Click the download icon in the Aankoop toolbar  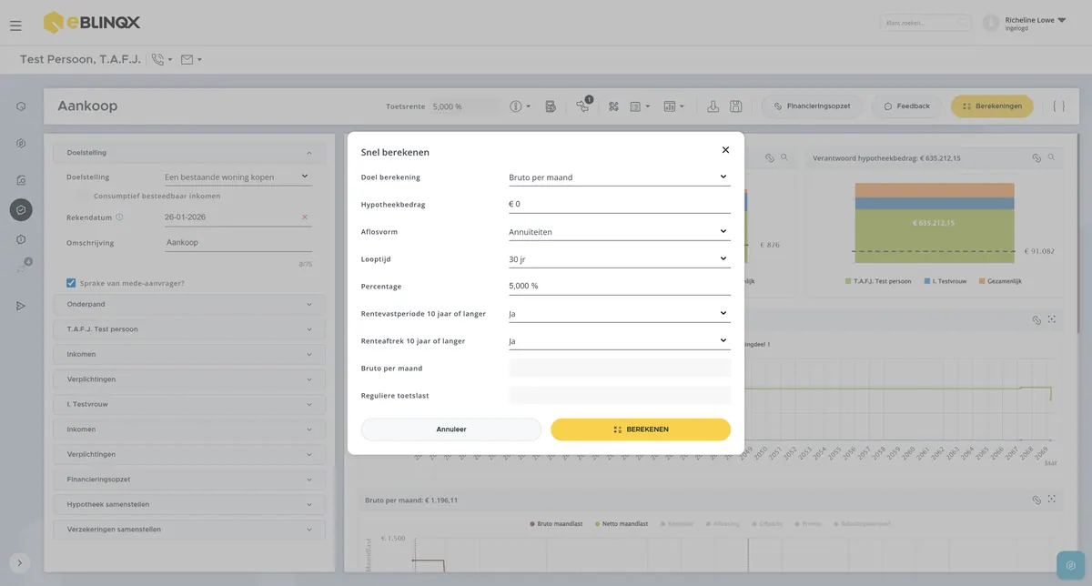pos(713,106)
